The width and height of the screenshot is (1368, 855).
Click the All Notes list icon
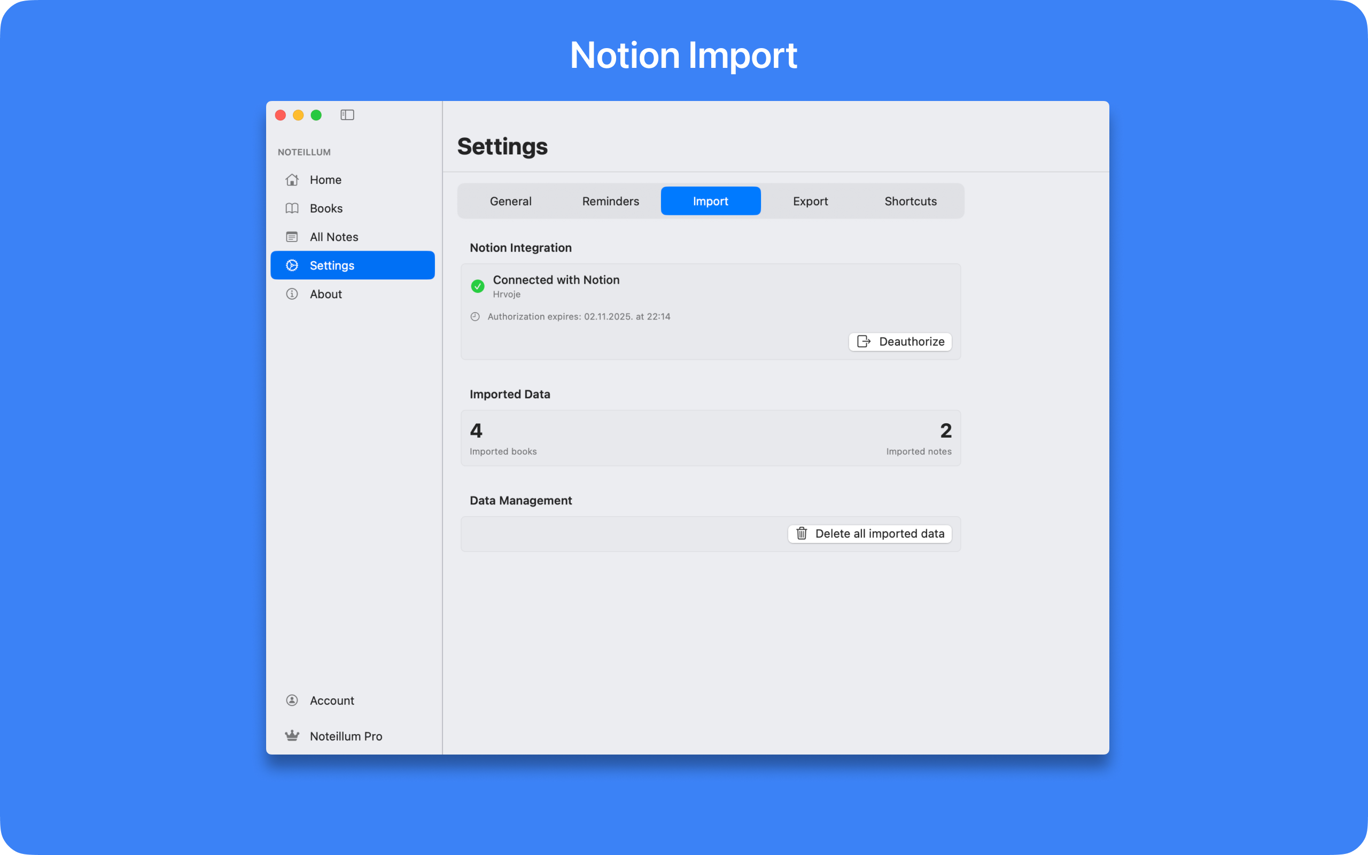[x=292, y=237]
